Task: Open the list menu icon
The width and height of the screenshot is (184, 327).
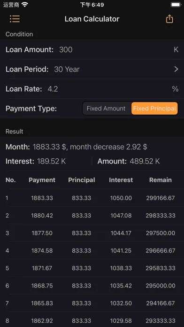Action: (15, 19)
